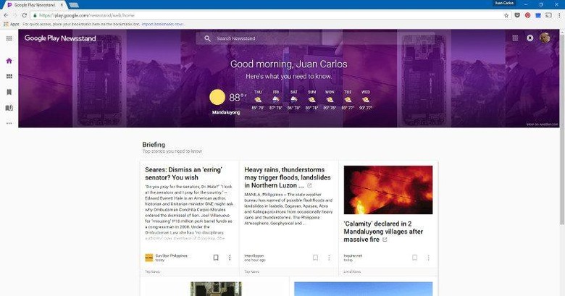
Task: Open the hamburger menu in Newsstand
Action: [x=9, y=38]
